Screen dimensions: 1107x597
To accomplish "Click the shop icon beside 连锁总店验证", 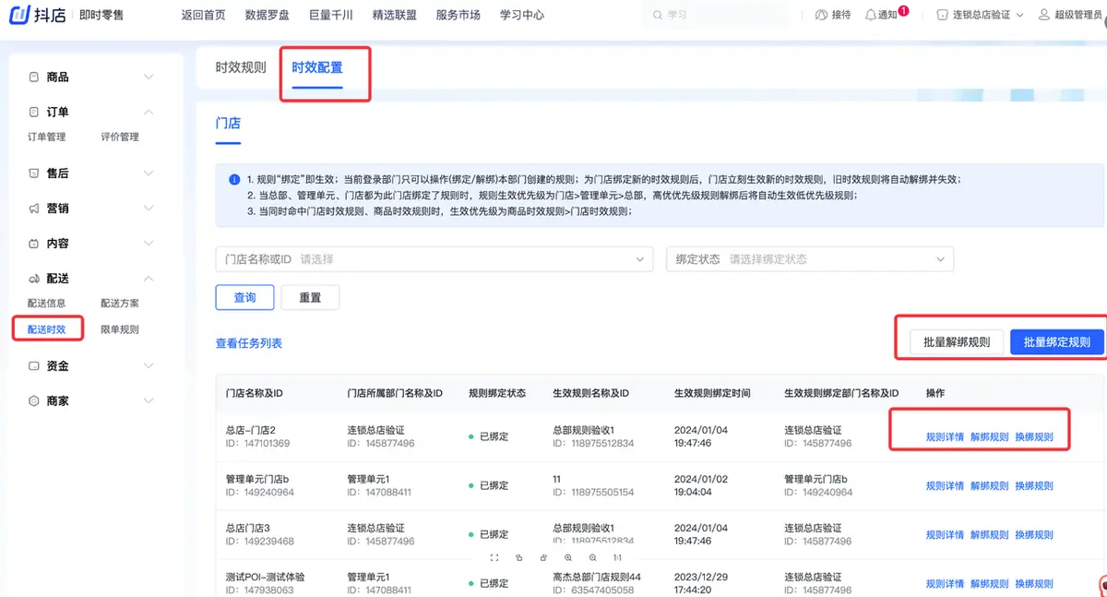I will [x=942, y=15].
